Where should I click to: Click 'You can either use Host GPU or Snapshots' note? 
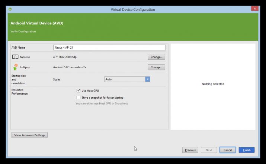pyautogui.click(x=102, y=104)
